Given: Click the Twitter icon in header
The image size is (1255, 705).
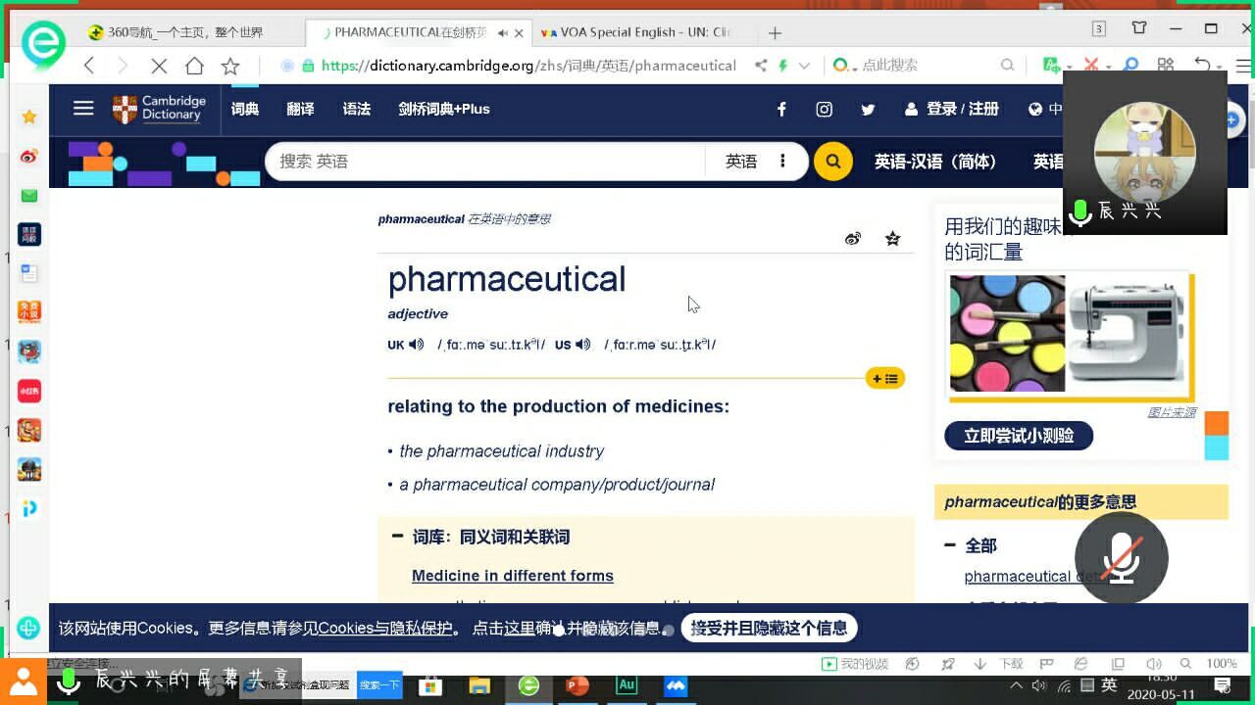Looking at the screenshot, I should 868,110.
